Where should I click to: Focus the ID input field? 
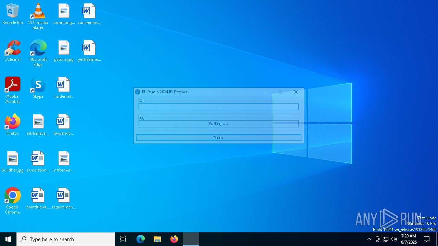(x=218, y=107)
